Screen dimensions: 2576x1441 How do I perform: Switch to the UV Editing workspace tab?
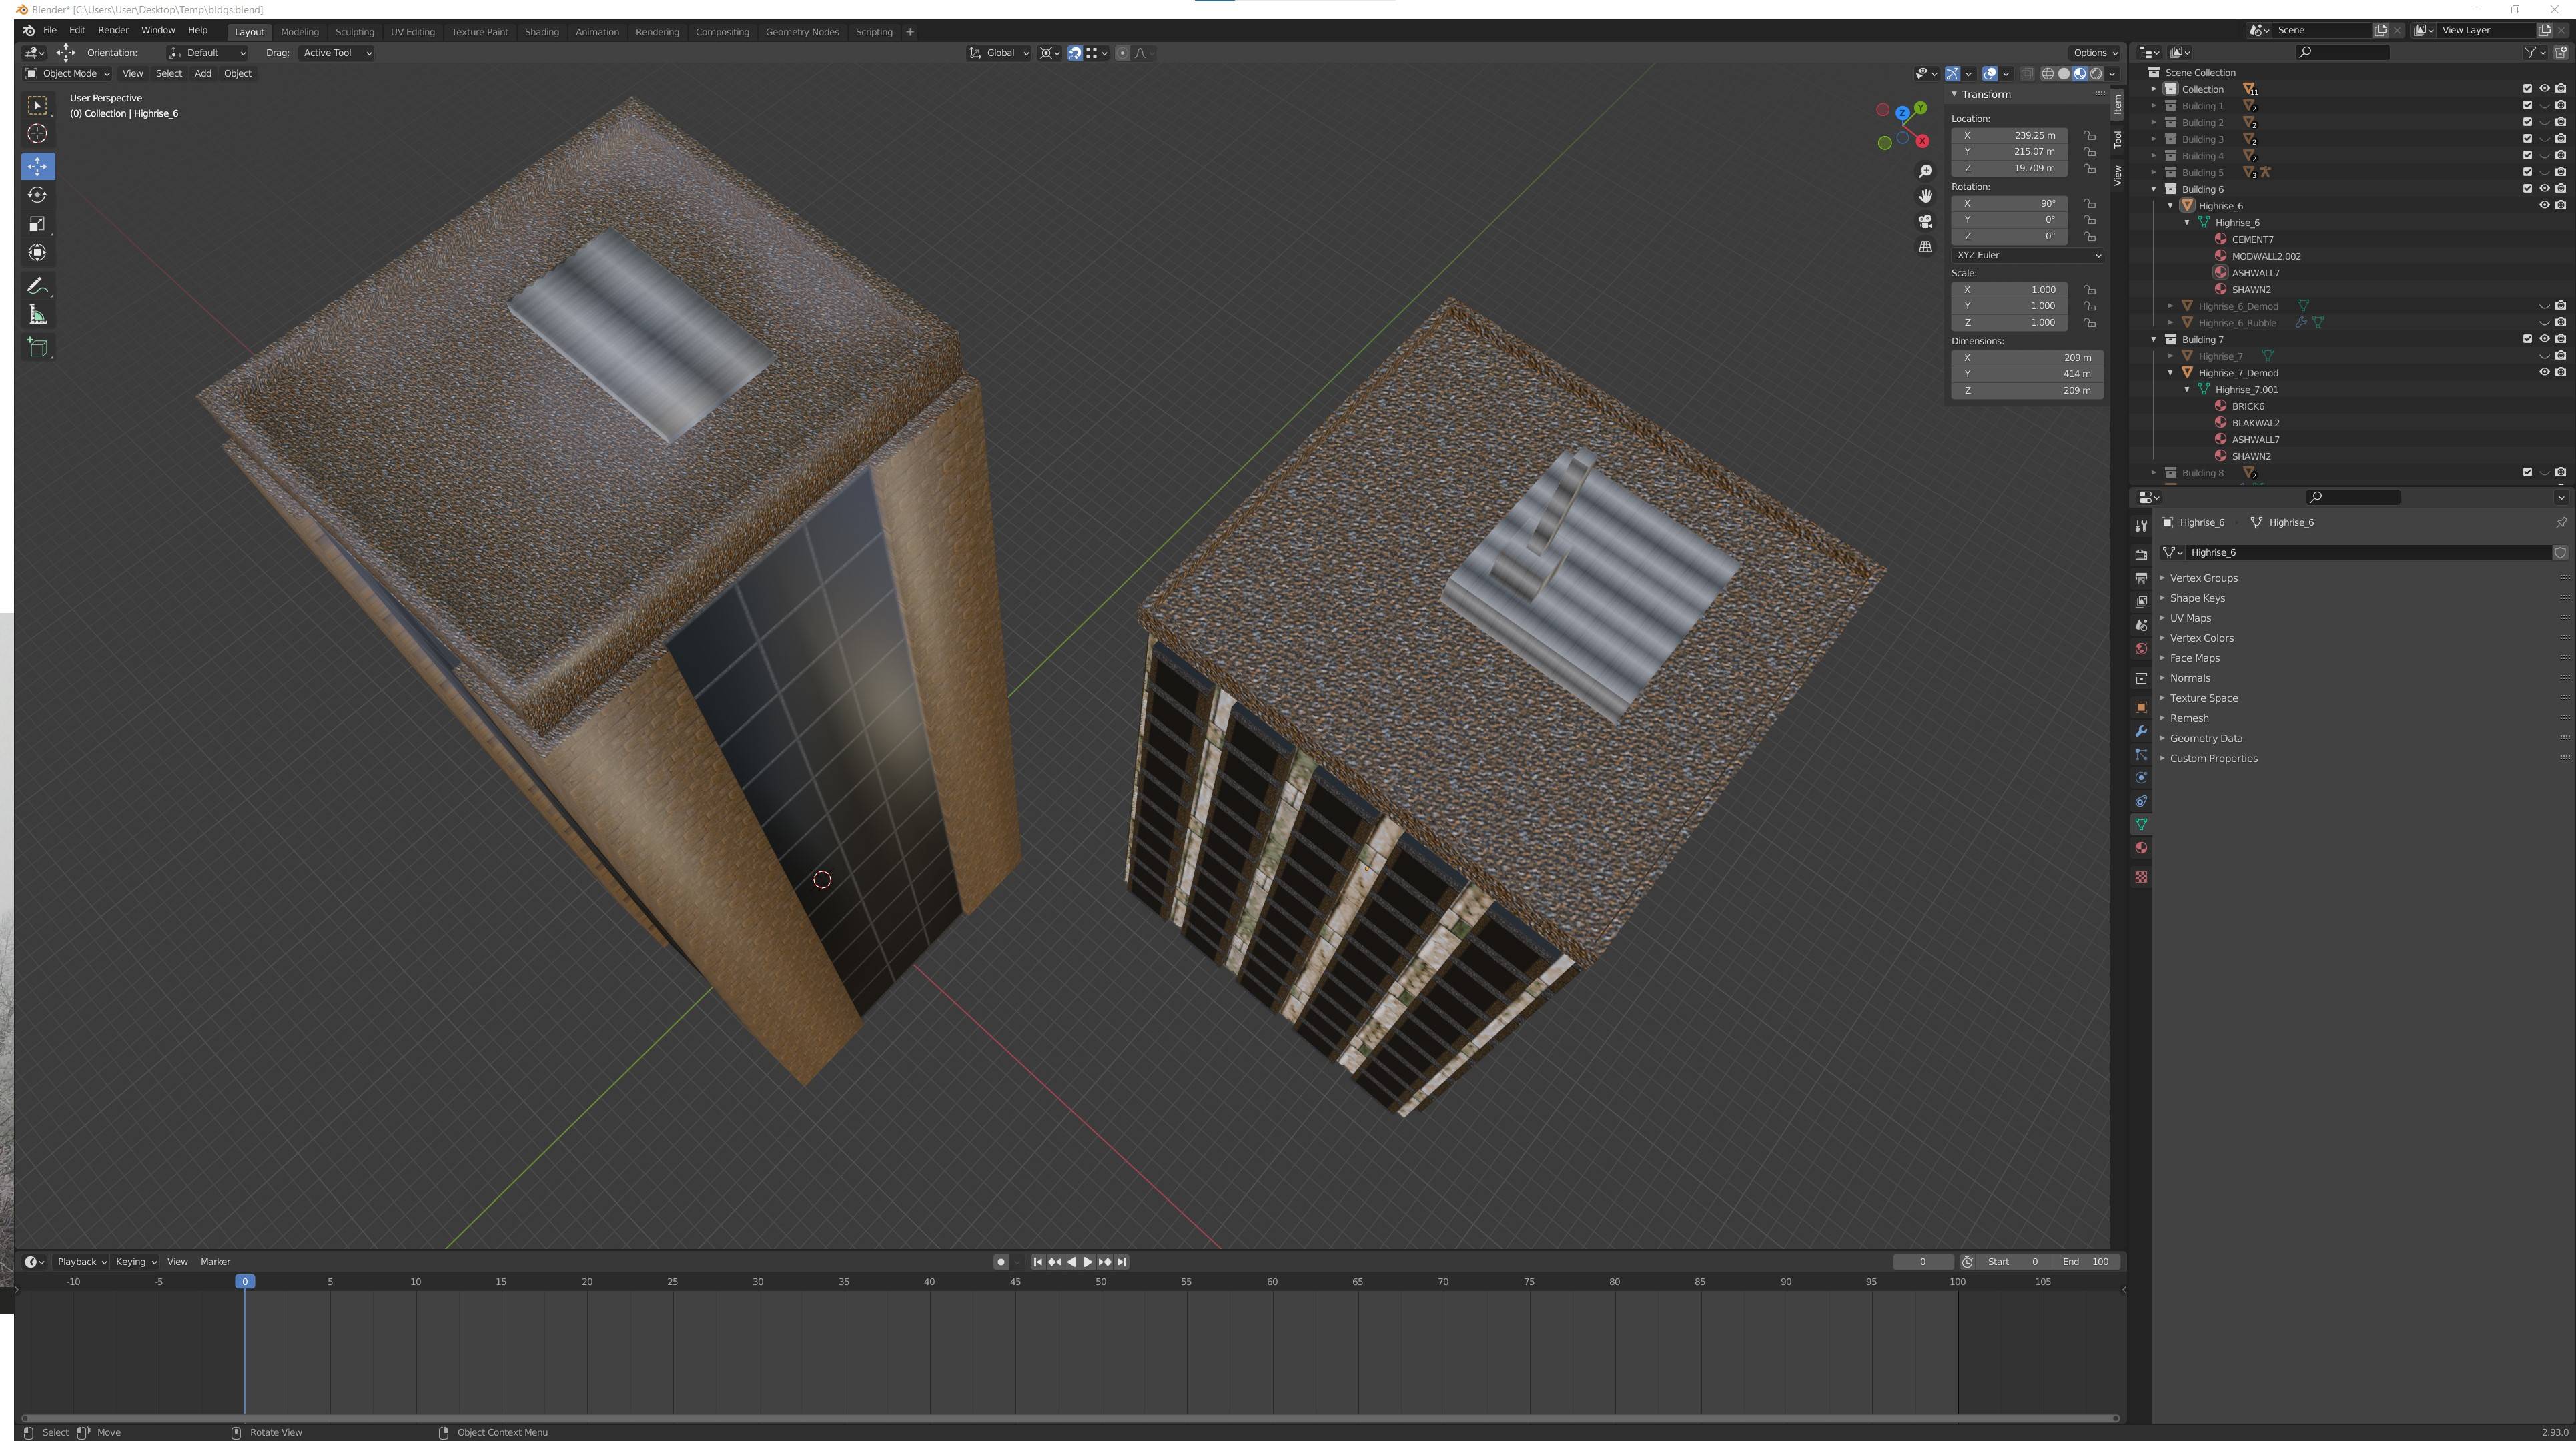coord(412,32)
